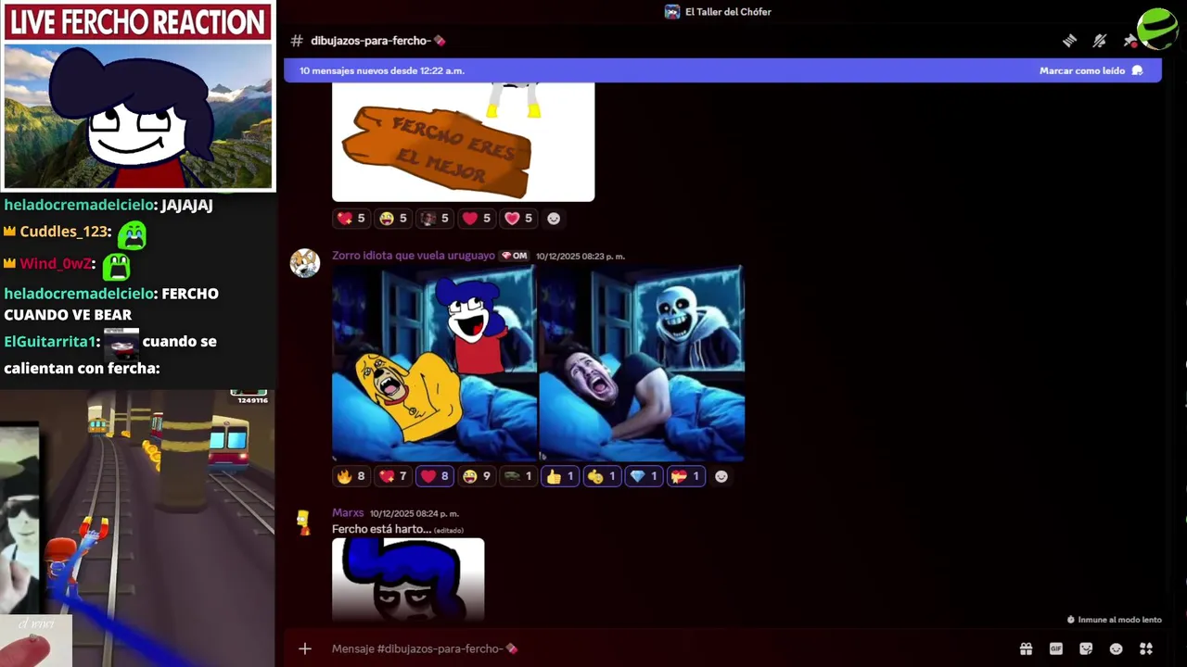
Task: Click the slow mode stopwatch icon
Action: [x=1071, y=620]
